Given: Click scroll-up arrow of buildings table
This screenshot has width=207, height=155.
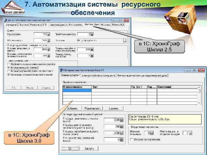Looking at the screenshot, I should [199, 87].
